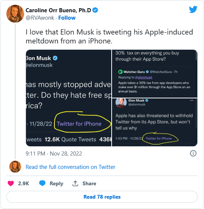Open the 9:11 PM Nov 28, 2022 timestamp

[x=54, y=154]
